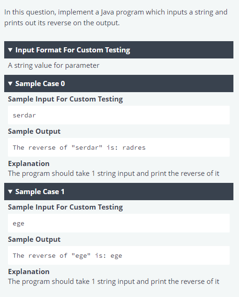This screenshot has width=239, height=297.
Task: Click Sample Input heading in Sample Case 0
Action: 65,99
